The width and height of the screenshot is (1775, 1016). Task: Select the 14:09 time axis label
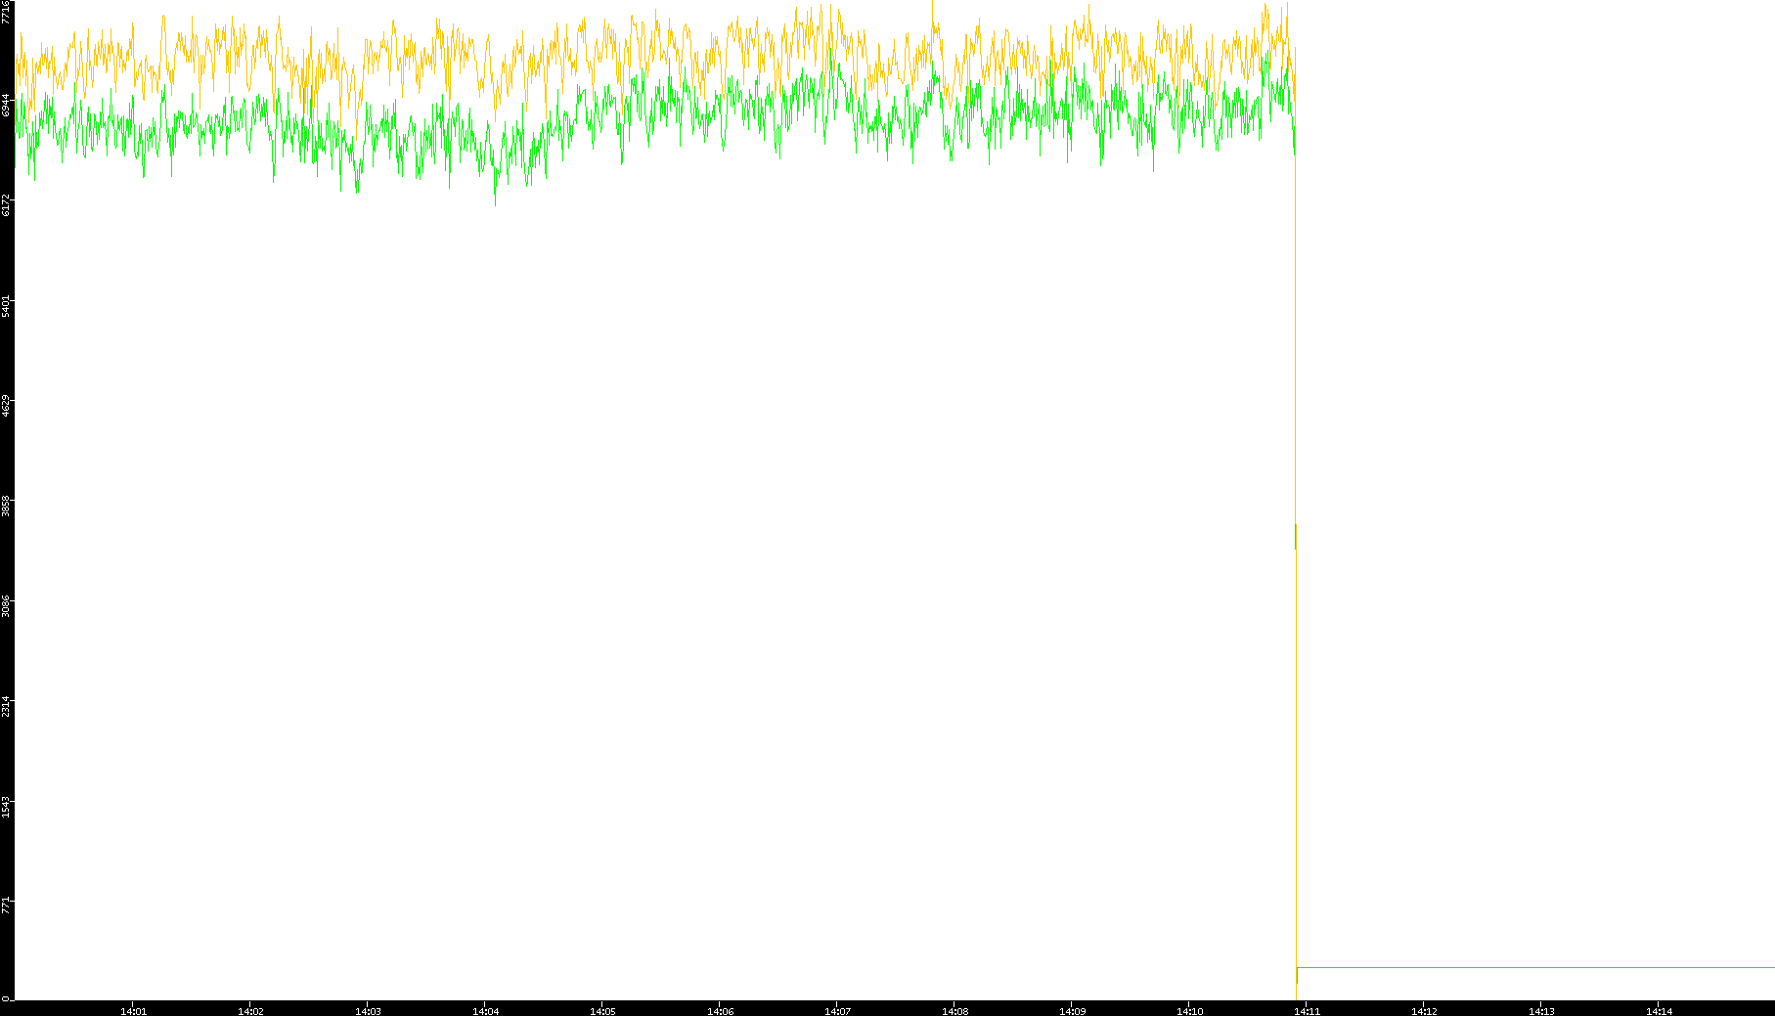[1072, 1011]
